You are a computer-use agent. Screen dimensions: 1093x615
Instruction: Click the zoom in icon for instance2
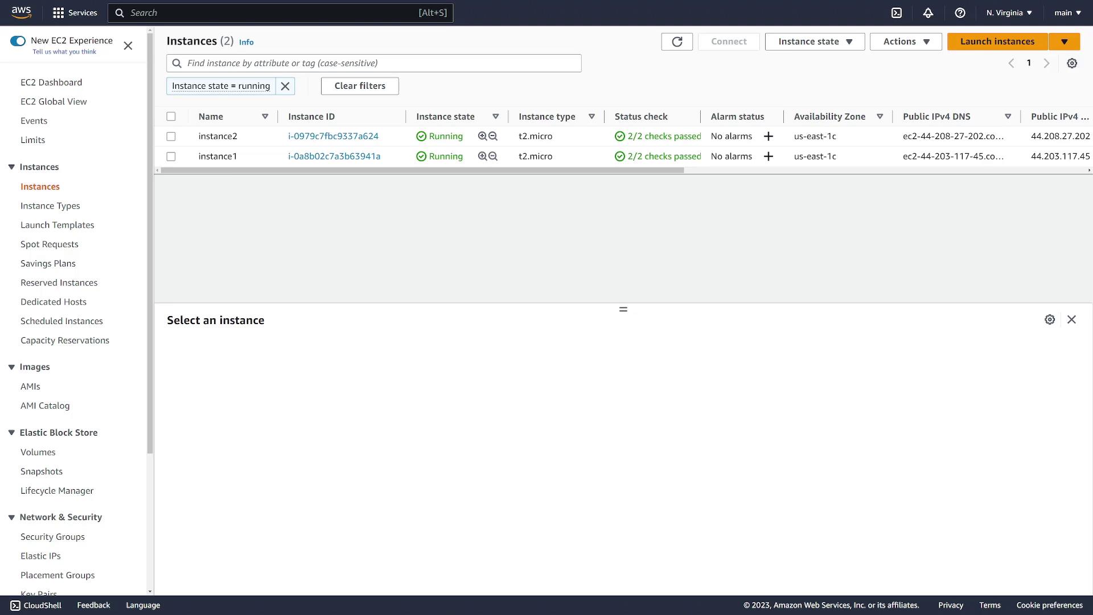tap(482, 136)
